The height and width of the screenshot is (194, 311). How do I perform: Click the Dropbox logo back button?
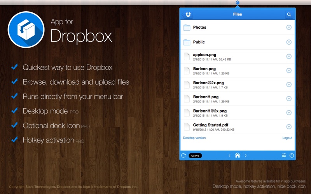click(187, 14)
